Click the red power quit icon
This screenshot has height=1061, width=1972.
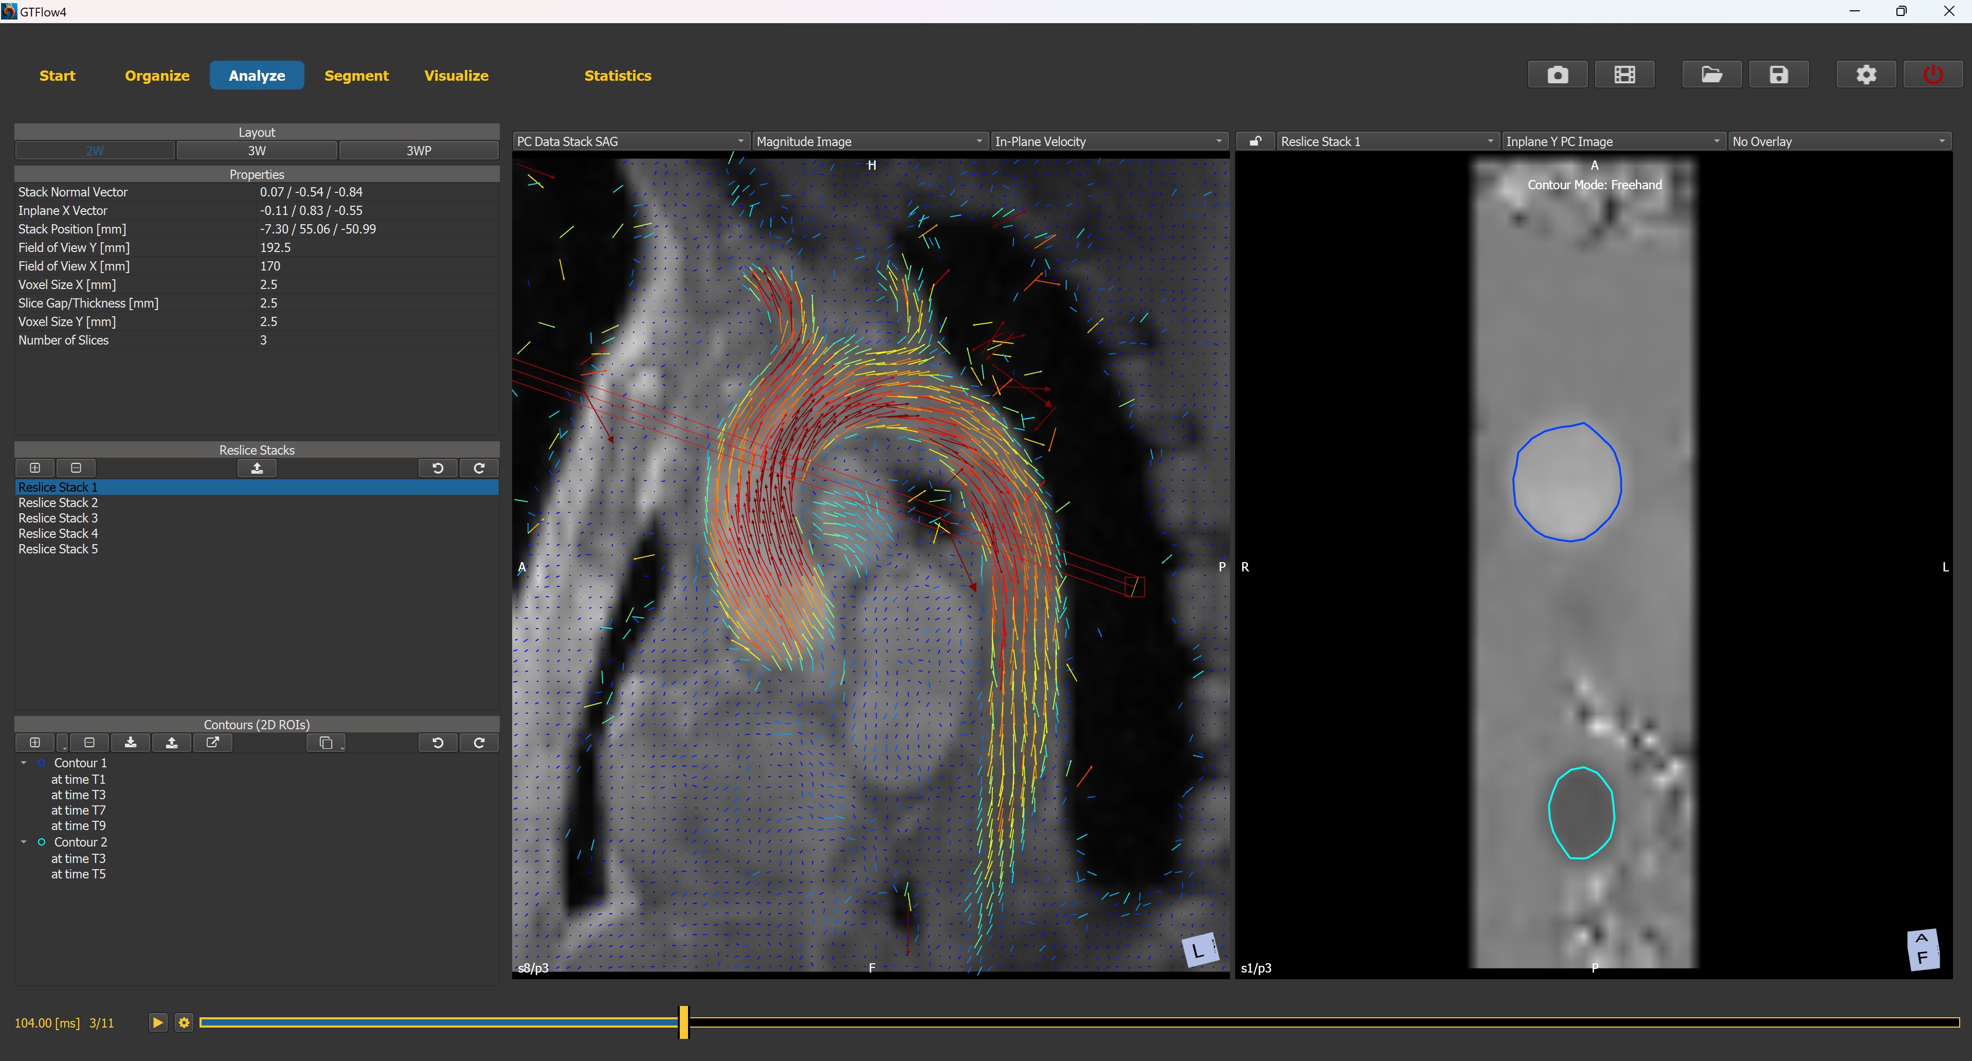(x=1933, y=75)
